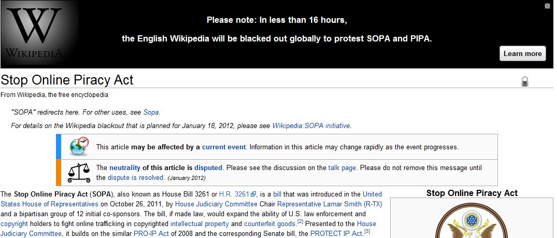This screenshot has height=238, width=557.
Task: Open the counterfeit goods link
Action: tap(270, 224)
